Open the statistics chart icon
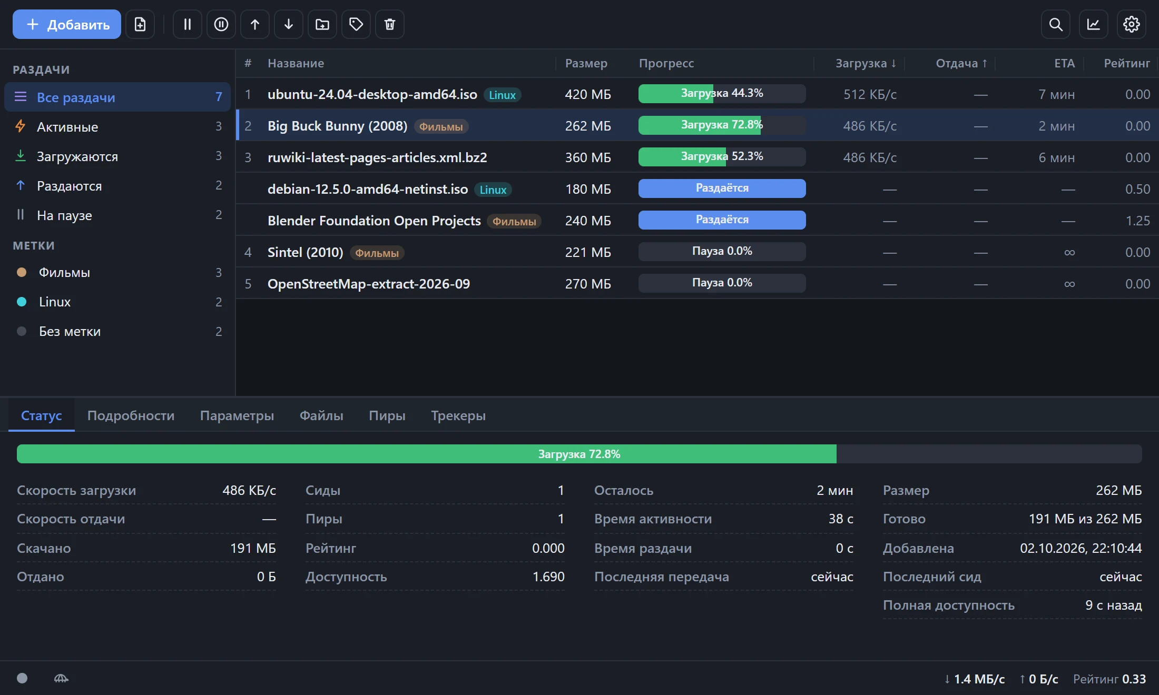The height and width of the screenshot is (695, 1159). coord(1094,24)
